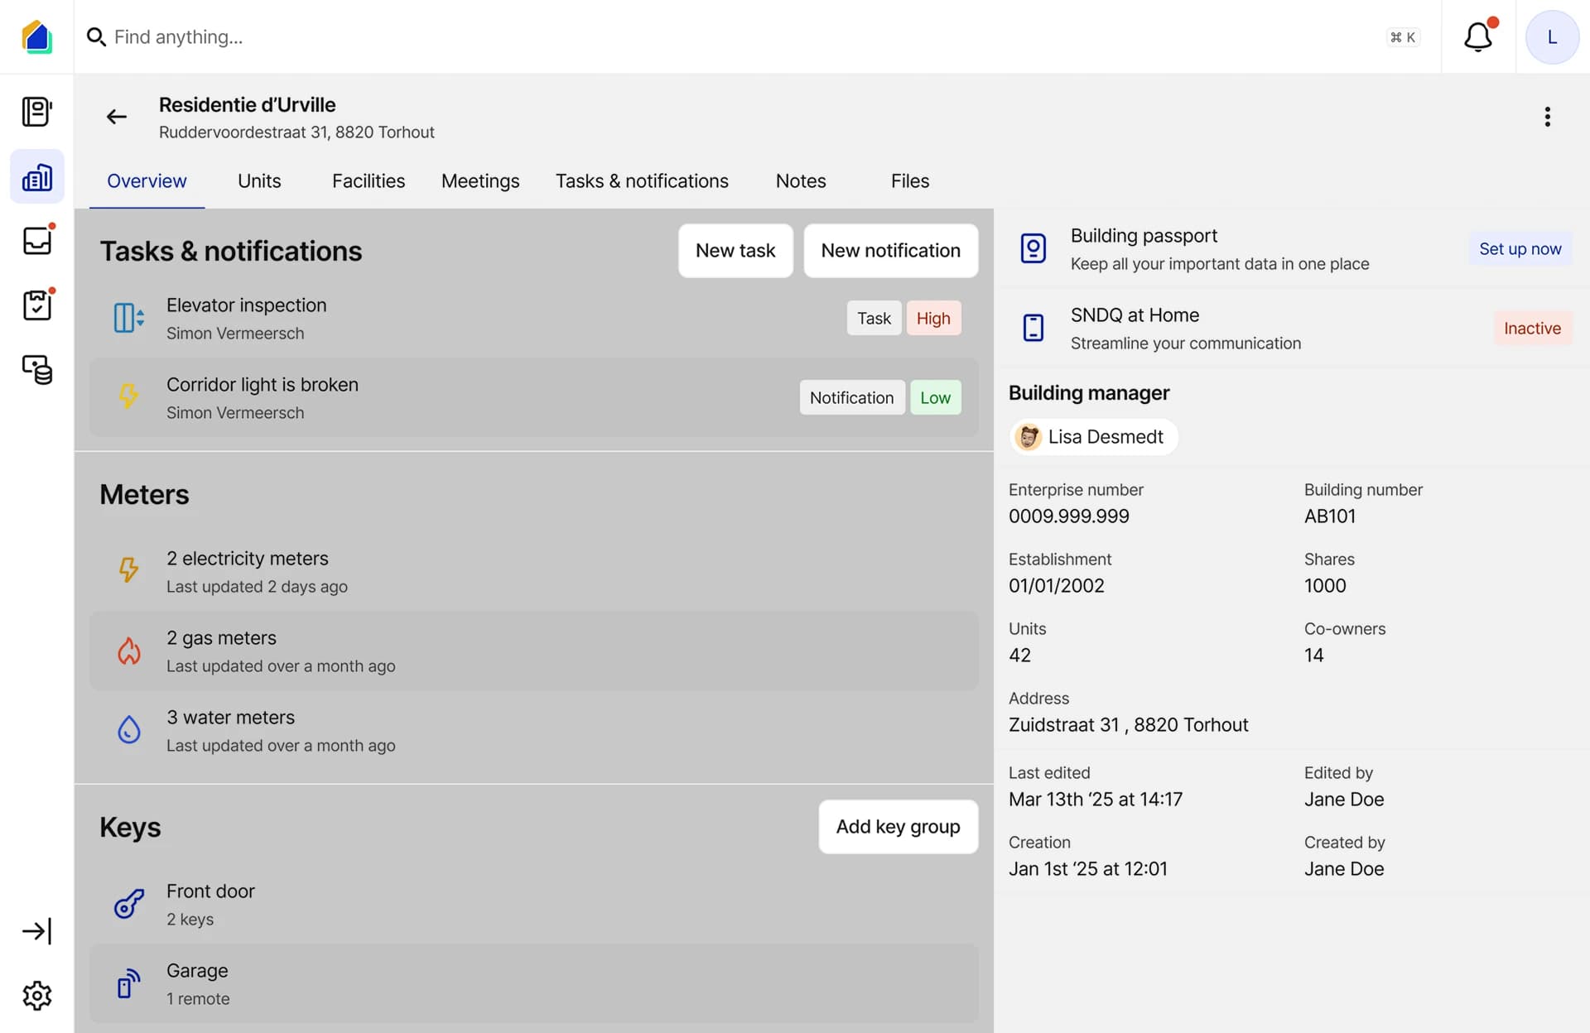Open settings gear in sidebar
The height and width of the screenshot is (1033, 1590).
click(x=37, y=995)
